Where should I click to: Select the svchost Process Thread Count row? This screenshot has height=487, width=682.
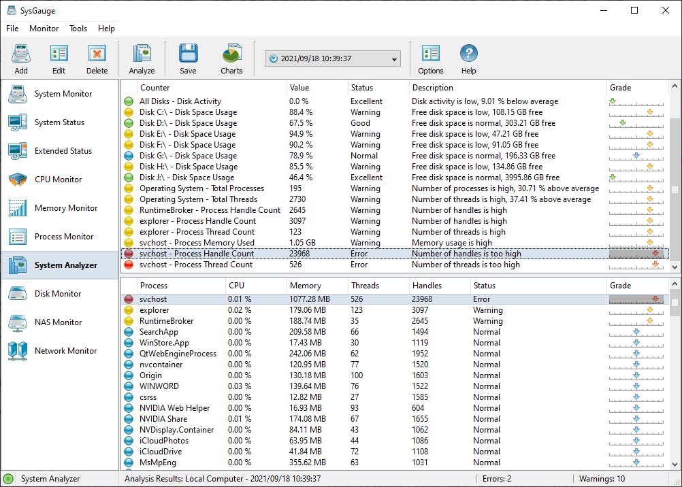(x=196, y=265)
